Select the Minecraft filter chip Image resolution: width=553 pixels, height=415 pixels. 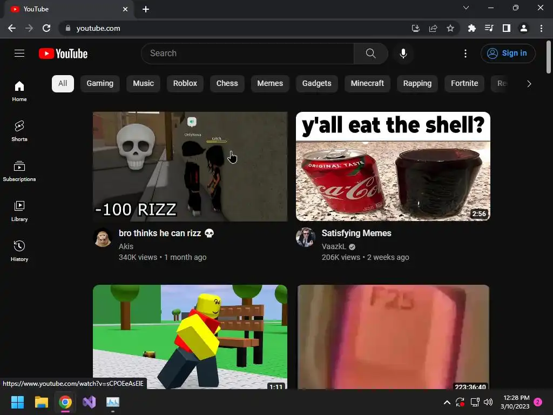[x=367, y=84]
